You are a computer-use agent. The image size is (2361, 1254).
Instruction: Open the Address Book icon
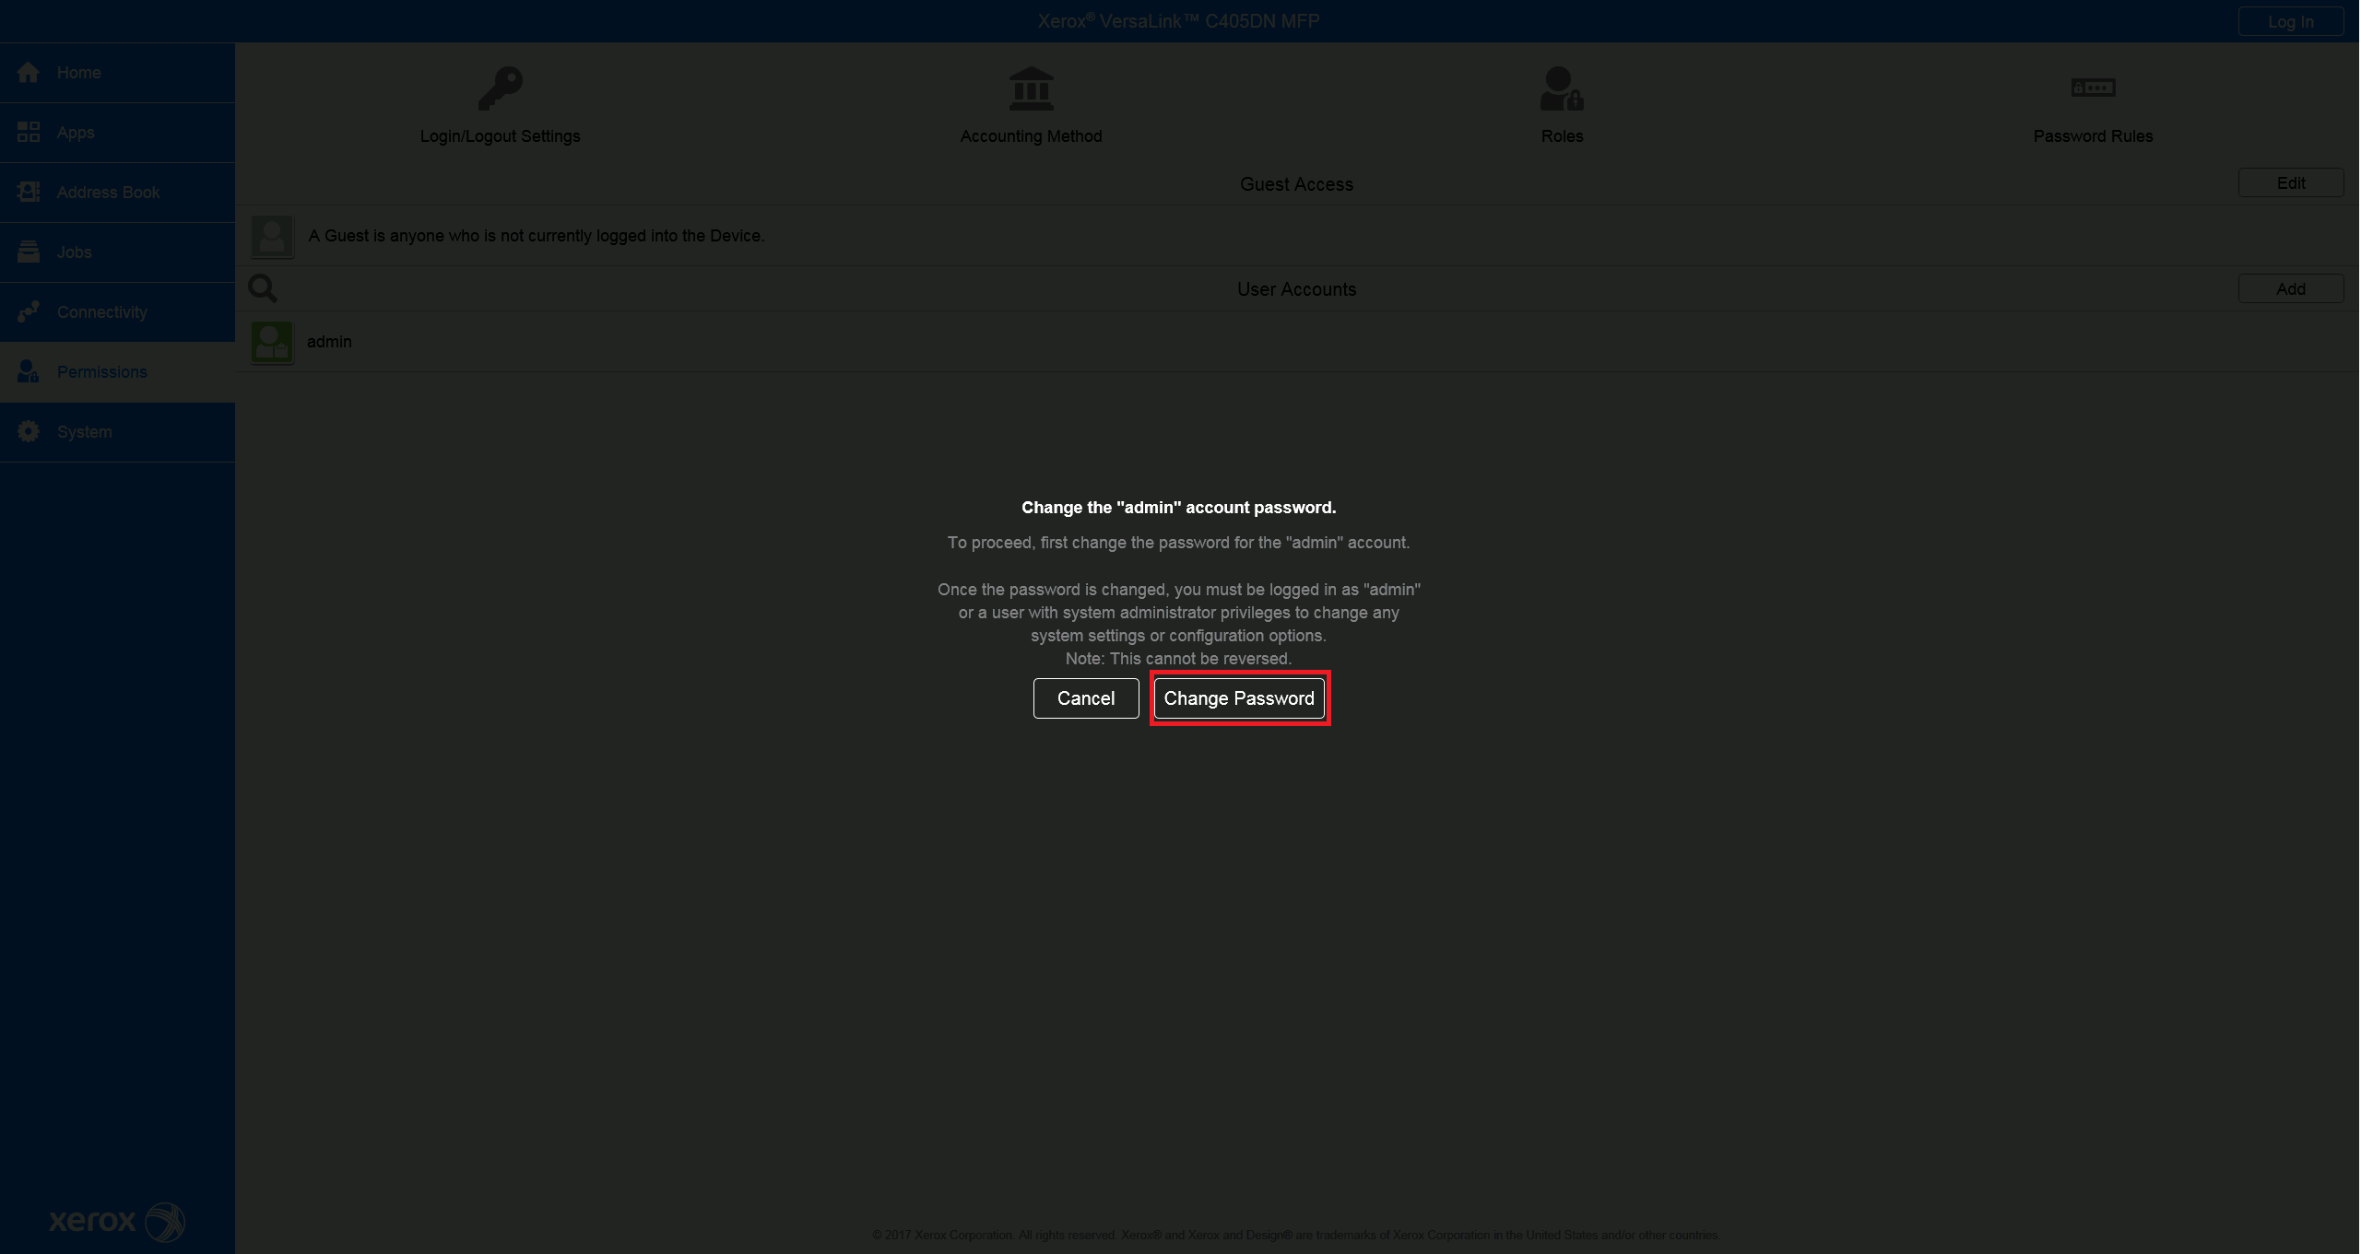(29, 192)
